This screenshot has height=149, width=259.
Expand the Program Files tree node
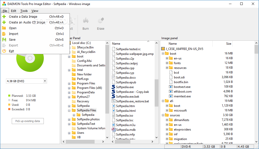click(x=69, y=84)
